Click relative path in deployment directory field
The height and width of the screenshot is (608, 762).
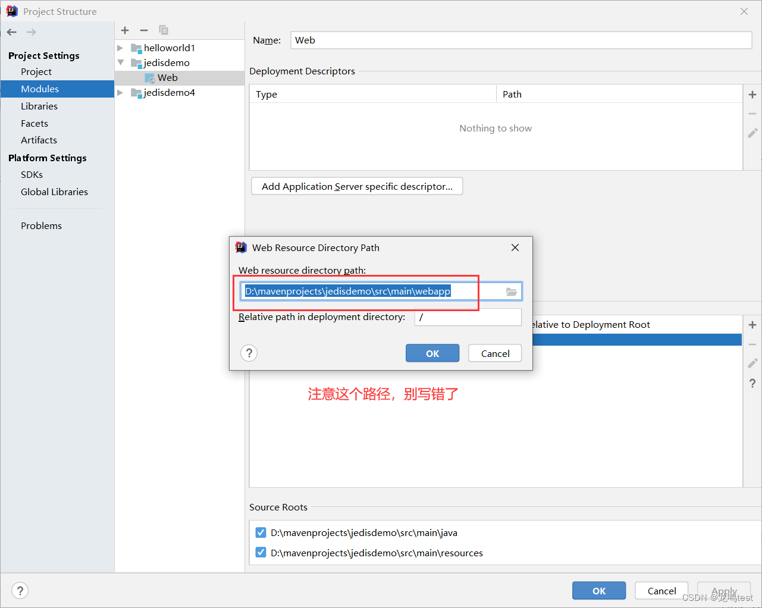[468, 317]
